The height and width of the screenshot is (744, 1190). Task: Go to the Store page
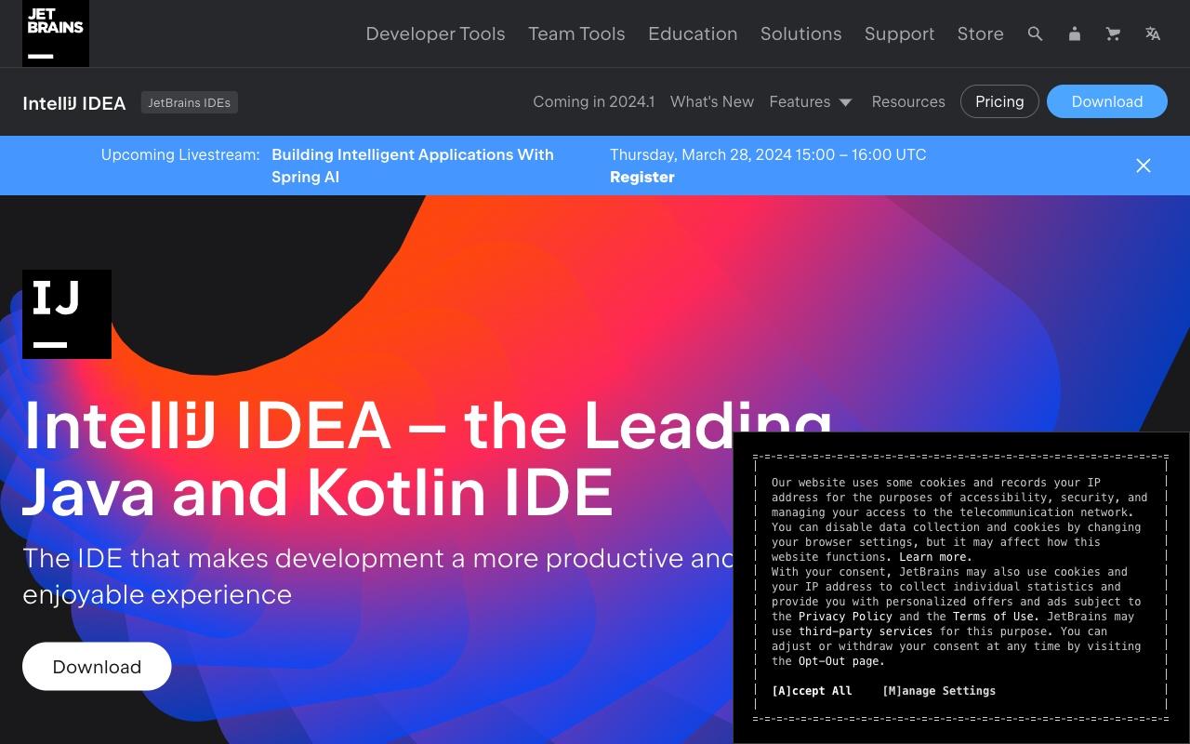pos(980,33)
